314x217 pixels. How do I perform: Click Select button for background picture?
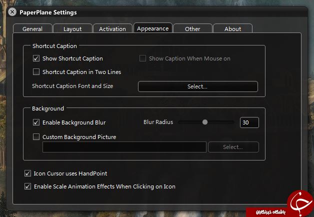coord(233,147)
